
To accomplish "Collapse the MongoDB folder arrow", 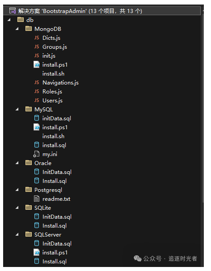I will (17, 29).
